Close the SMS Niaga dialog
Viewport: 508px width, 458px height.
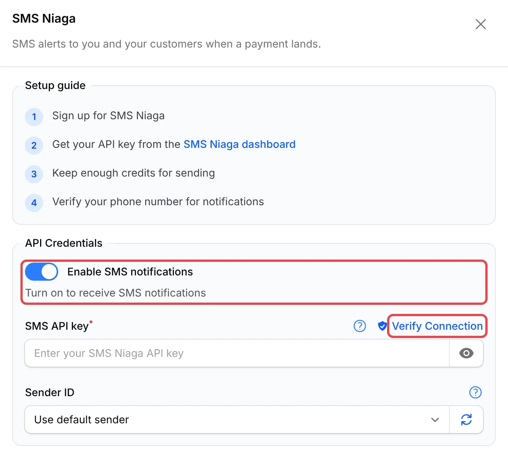pyautogui.click(x=480, y=24)
